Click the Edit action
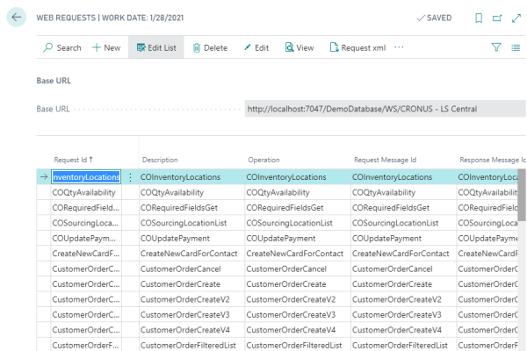The height and width of the screenshot is (351, 527). click(x=256, y=47)
